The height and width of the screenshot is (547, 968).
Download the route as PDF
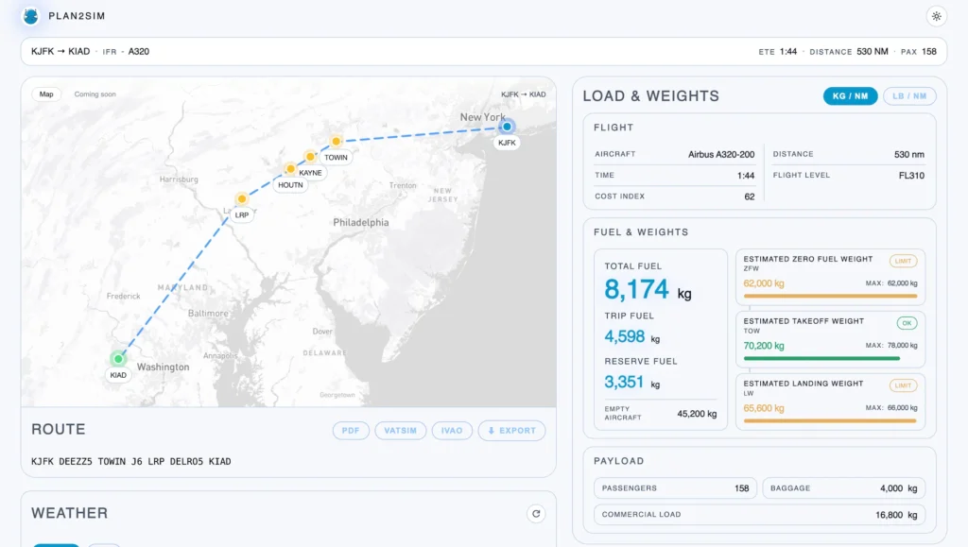tap(351, 431)
